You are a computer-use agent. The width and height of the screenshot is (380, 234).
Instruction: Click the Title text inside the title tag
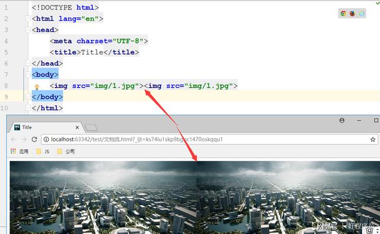92,52
